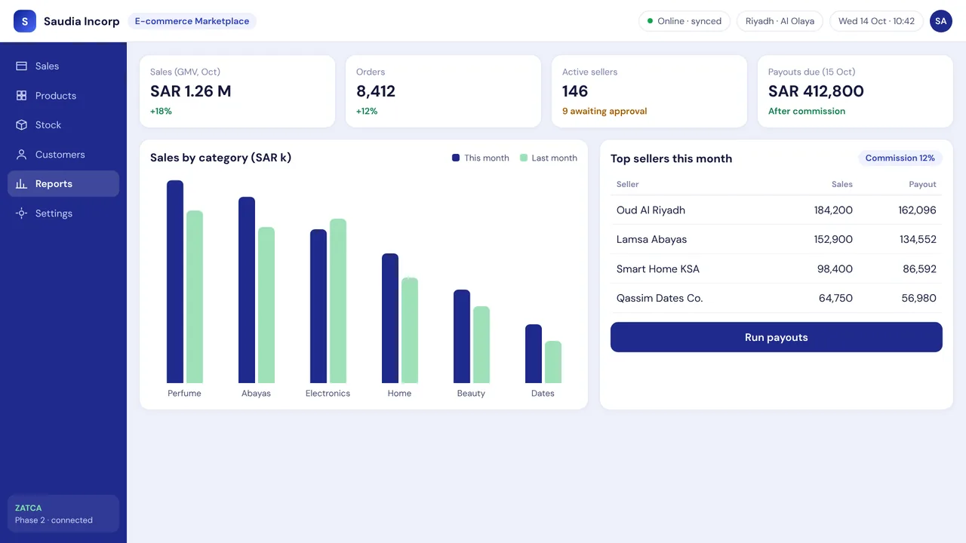Open the Stock menu label

click(48, 125)
